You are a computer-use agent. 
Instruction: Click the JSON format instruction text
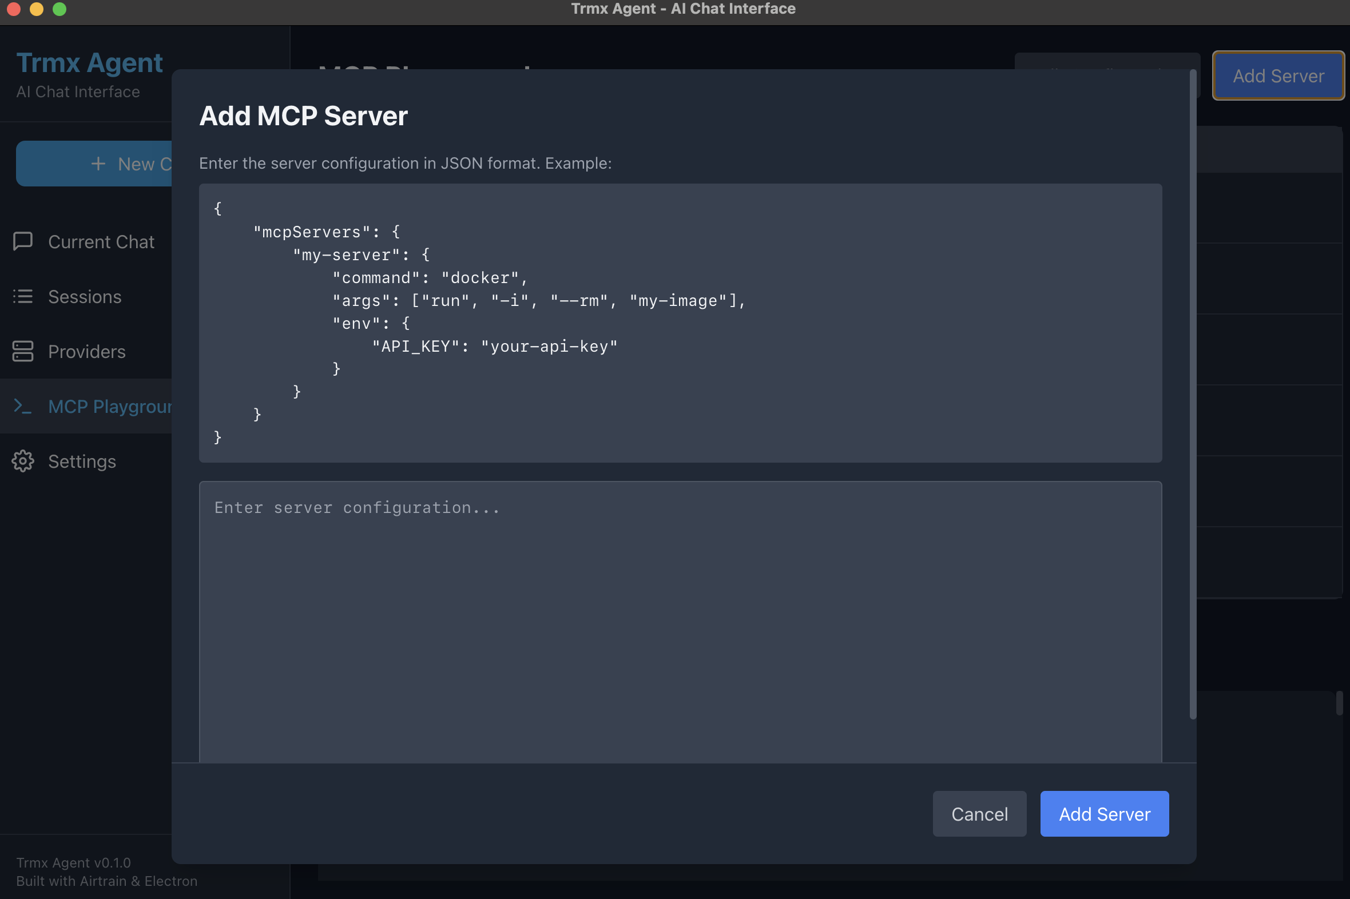tap(405, 164)
